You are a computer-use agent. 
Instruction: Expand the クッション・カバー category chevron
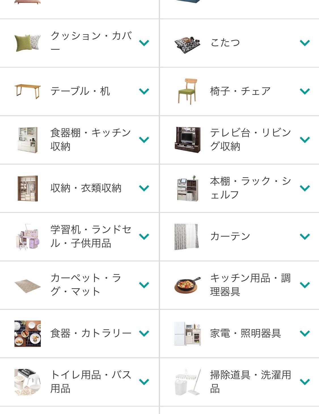[144, 43]
